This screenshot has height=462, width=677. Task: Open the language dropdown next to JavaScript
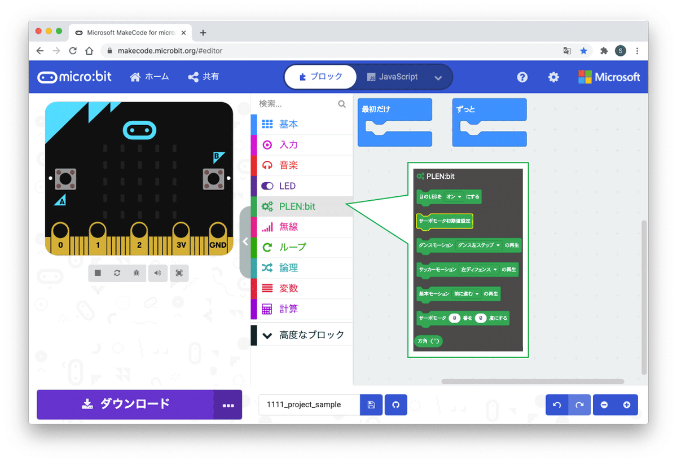(438, 78)
